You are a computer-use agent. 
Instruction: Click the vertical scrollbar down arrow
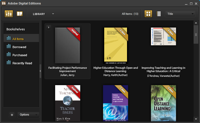coord(196,119)
